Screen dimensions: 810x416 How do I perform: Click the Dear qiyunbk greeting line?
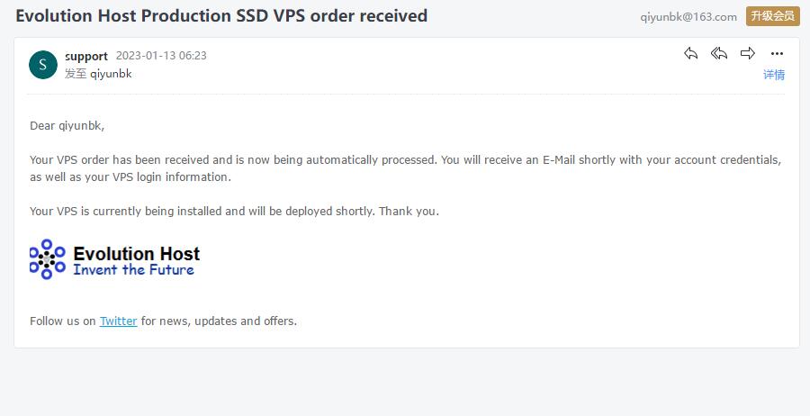tap(67, 125)
